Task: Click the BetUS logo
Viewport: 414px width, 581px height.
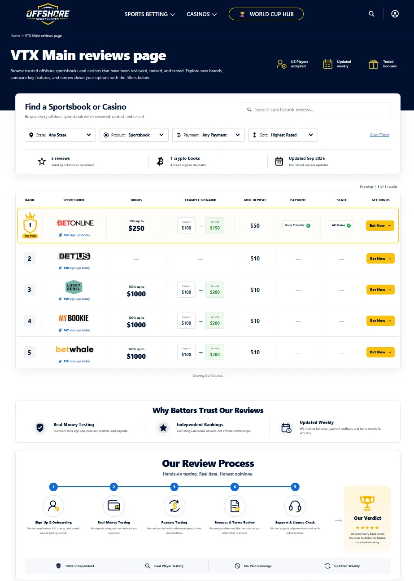Action: pos(74,256)
